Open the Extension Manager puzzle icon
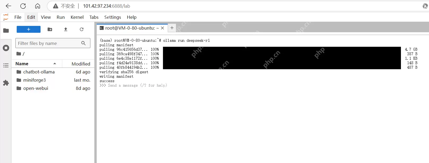429x163 pixels. click(6, 83)
